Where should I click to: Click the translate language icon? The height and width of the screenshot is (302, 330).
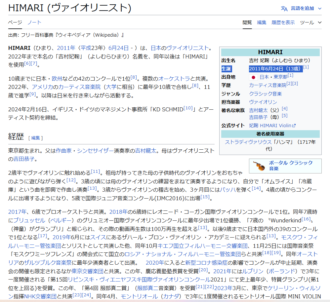tap(284, 9)
